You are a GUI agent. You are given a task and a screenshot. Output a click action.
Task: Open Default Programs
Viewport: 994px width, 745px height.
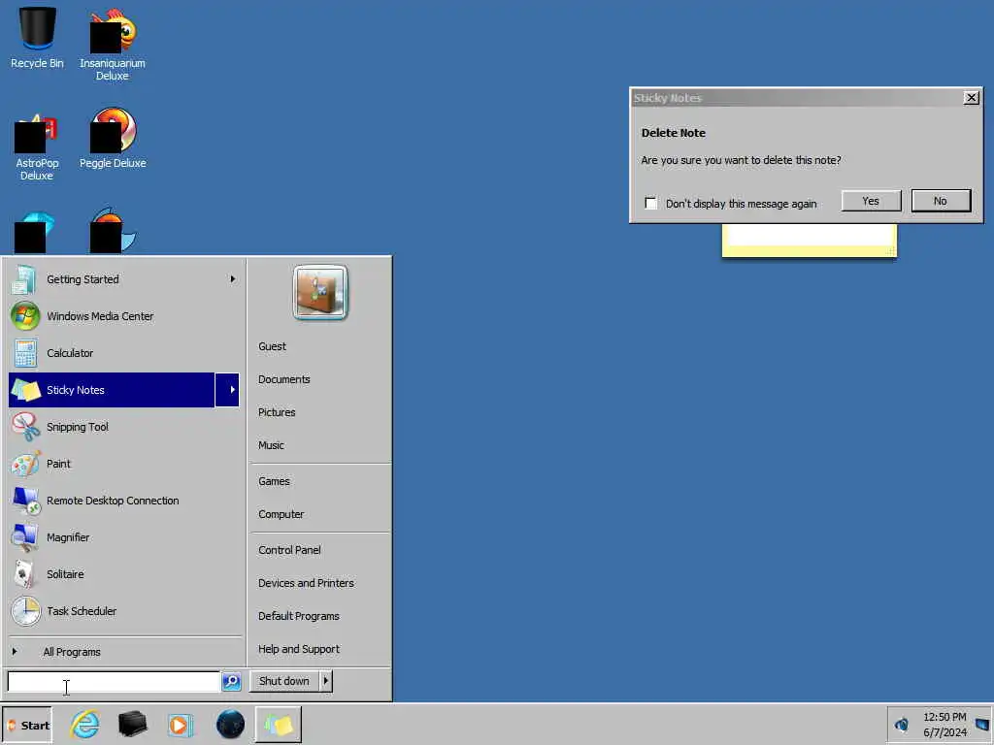click(x=299, y=616)
